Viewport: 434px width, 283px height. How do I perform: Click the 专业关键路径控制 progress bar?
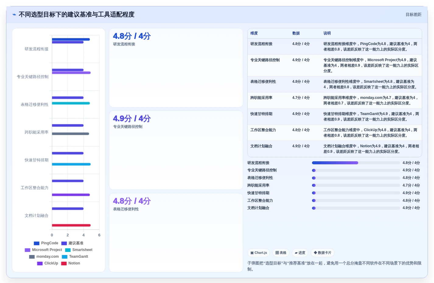click(x=356, y=170)
